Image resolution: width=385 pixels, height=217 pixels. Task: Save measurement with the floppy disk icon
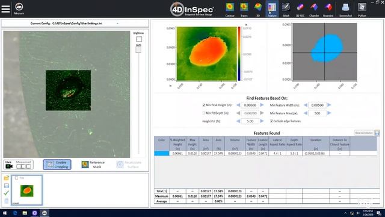(7, 186)
